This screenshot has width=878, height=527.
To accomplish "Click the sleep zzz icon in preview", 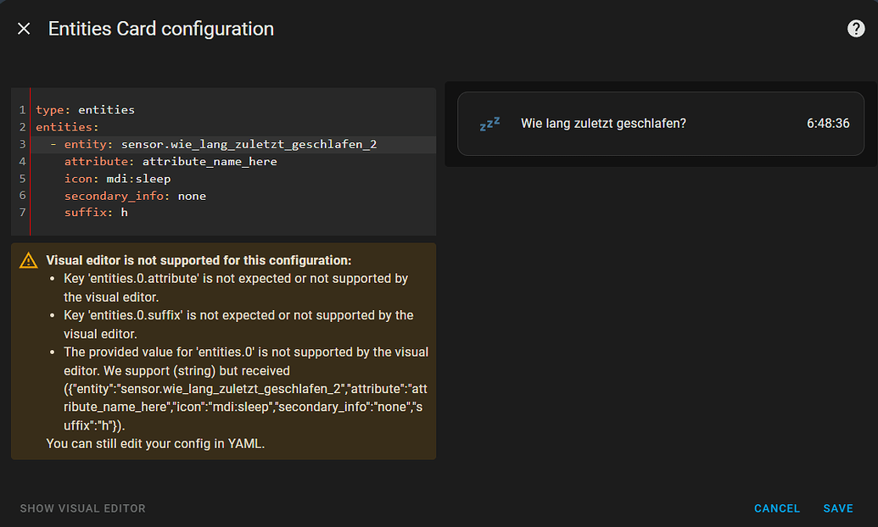I will [x=489, y=124].
